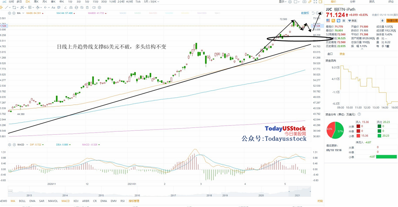Switch to 日K daily chart

pos(28,2)
